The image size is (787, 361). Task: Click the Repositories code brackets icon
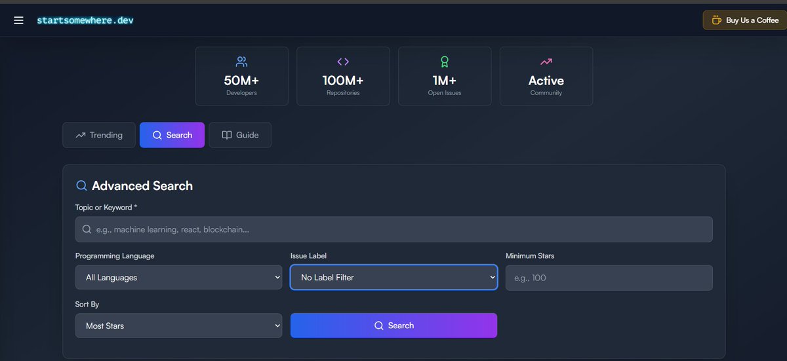pyautogui.click(x=343, y=62)
